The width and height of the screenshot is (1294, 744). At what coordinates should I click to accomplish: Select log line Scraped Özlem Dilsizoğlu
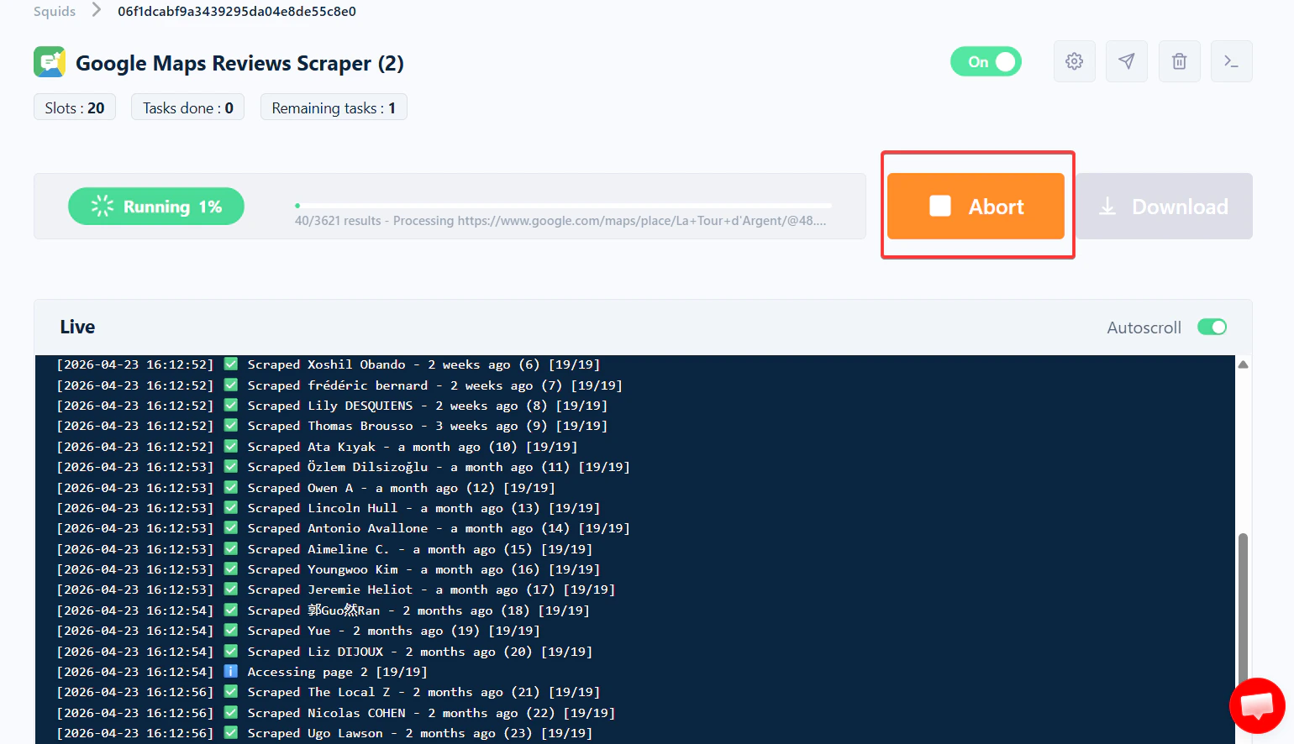tap(343, 467)
